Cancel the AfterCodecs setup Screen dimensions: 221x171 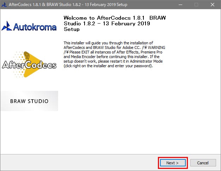tap(203, 163)
